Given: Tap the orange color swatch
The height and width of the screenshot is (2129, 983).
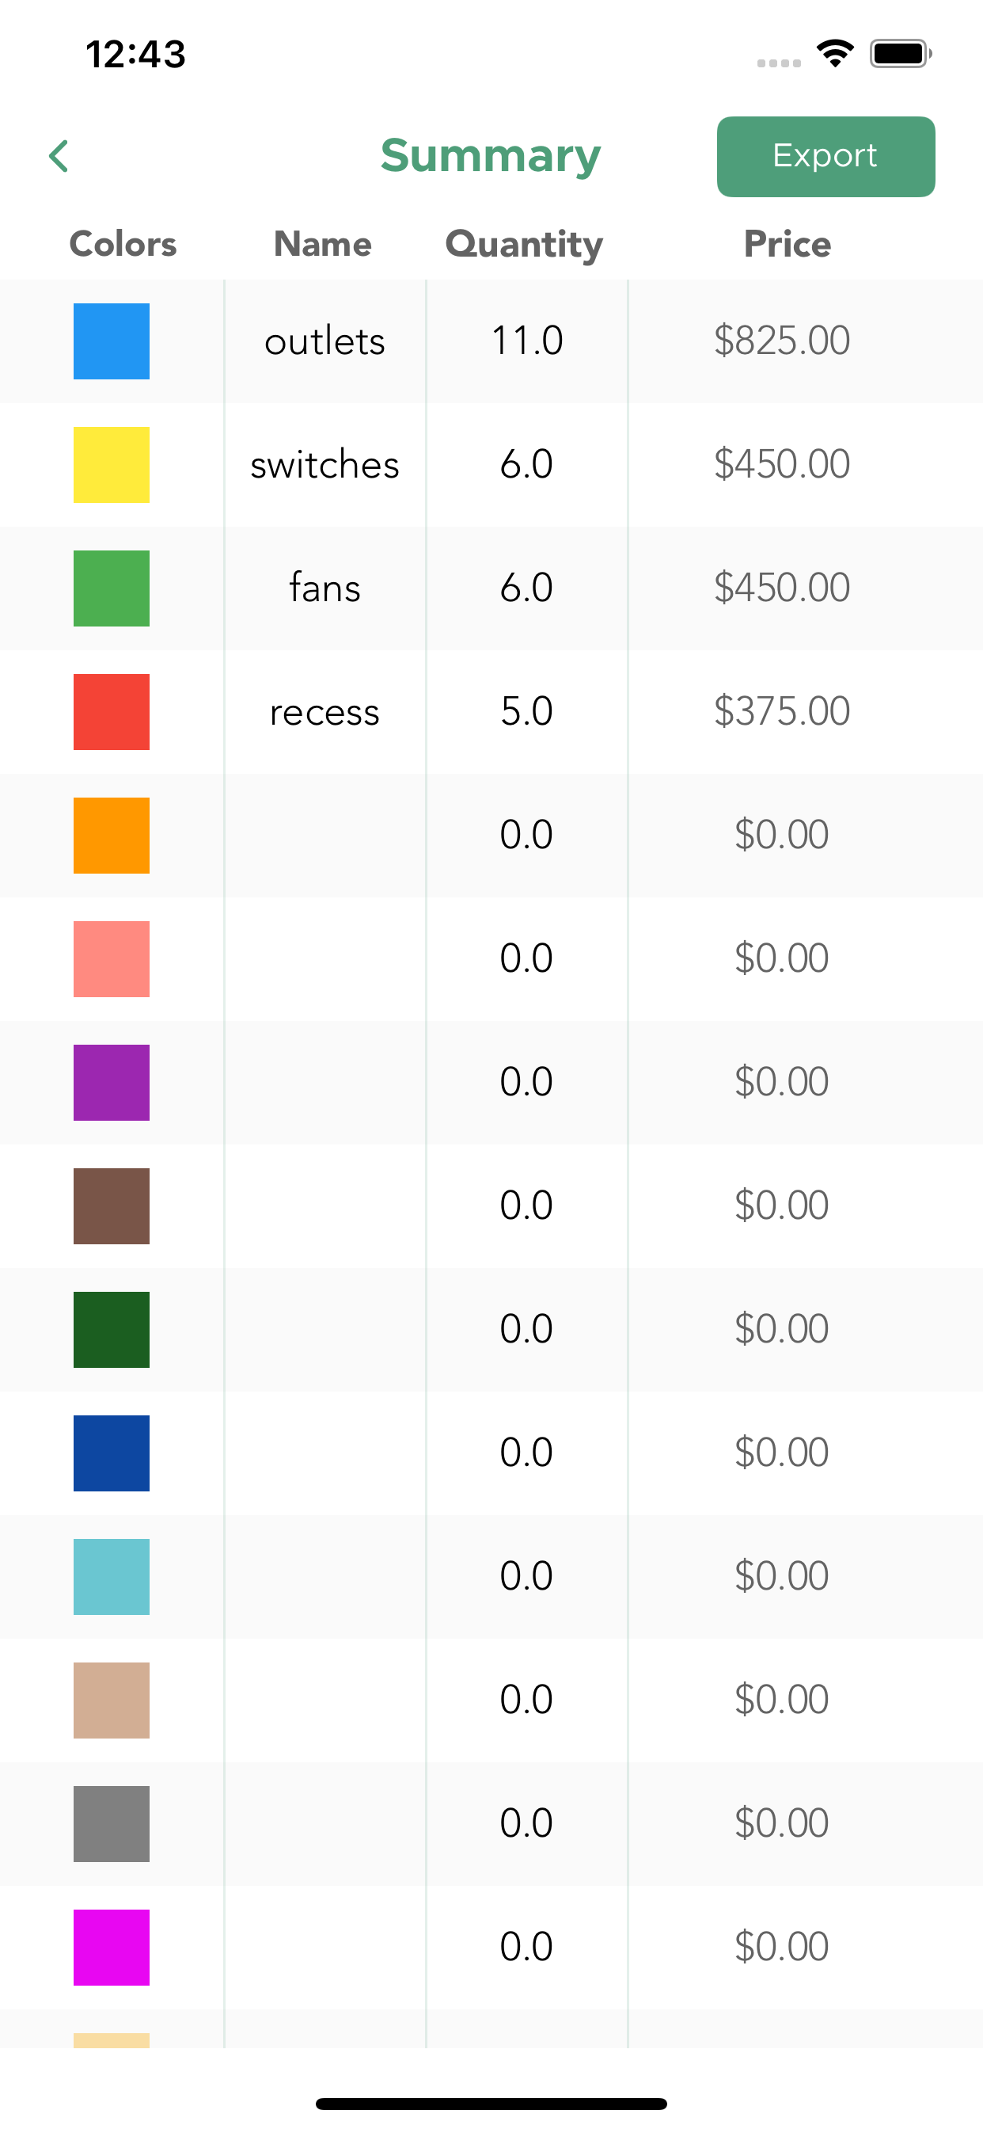Looking at the screenshot, I should [x=112, y=836].
